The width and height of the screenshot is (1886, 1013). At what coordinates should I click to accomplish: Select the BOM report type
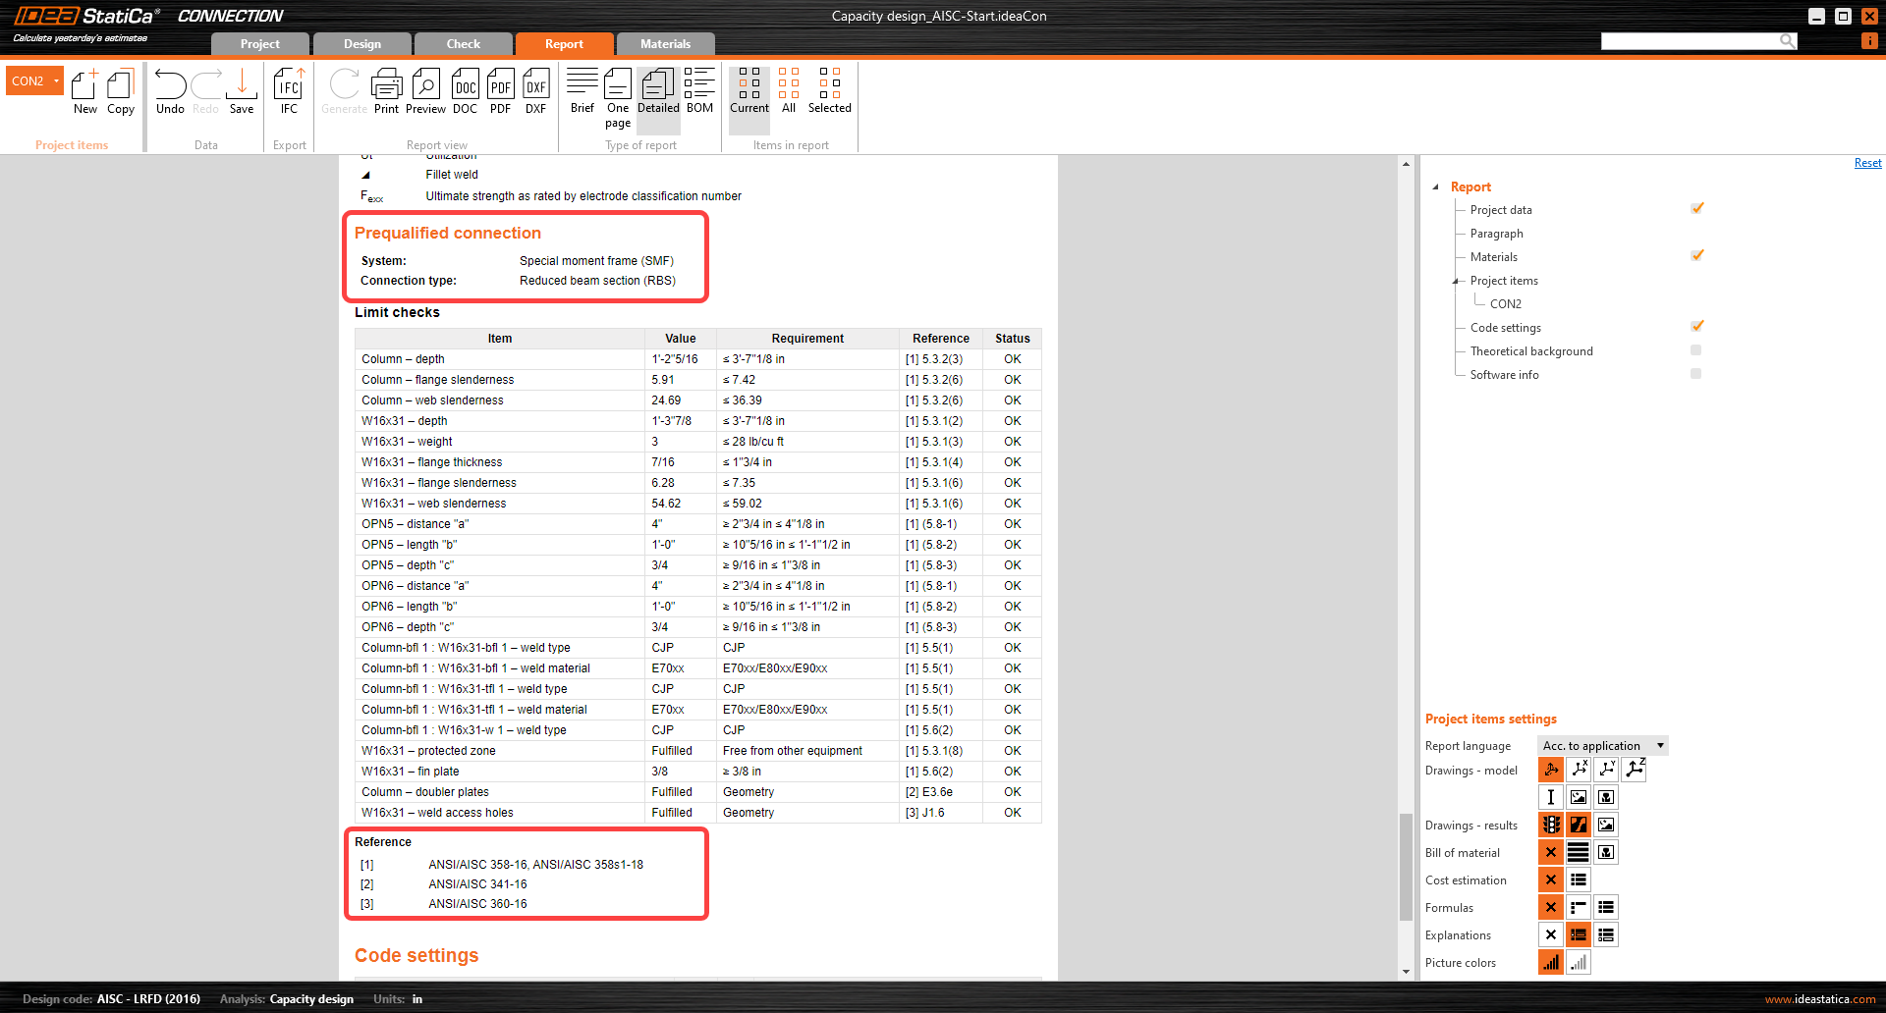(699, 91)
